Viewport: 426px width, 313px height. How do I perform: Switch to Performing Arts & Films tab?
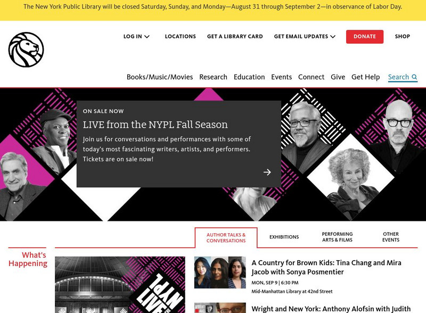337,237
